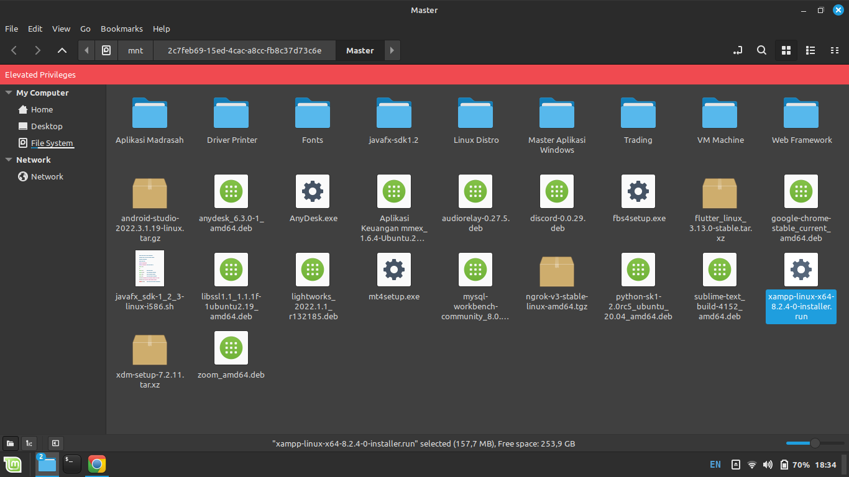Image resolution: width=849 pixels, height=477 pixels.
Task: Toggle location entry path icon
Action: 738,50
